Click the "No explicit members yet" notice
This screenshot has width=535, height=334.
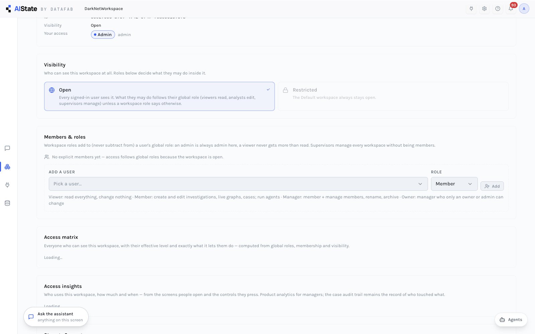click(134, 157)
